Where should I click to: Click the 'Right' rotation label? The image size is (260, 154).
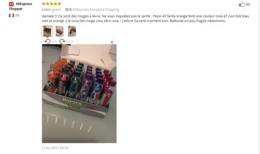pos(70,41)
